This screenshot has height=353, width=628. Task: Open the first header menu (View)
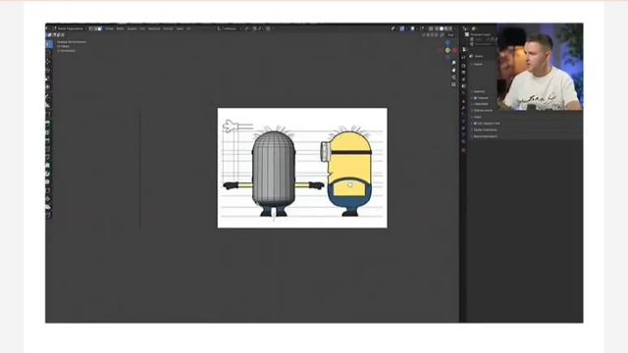pyautogui.click(x=109, y=28)
